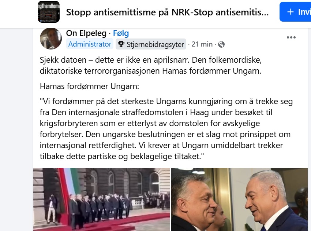Click the trophy icon in Stjernebidragsyter badge
Image resolution: width=311 pixels, height=231 pixels.
(x=121, y=44)
